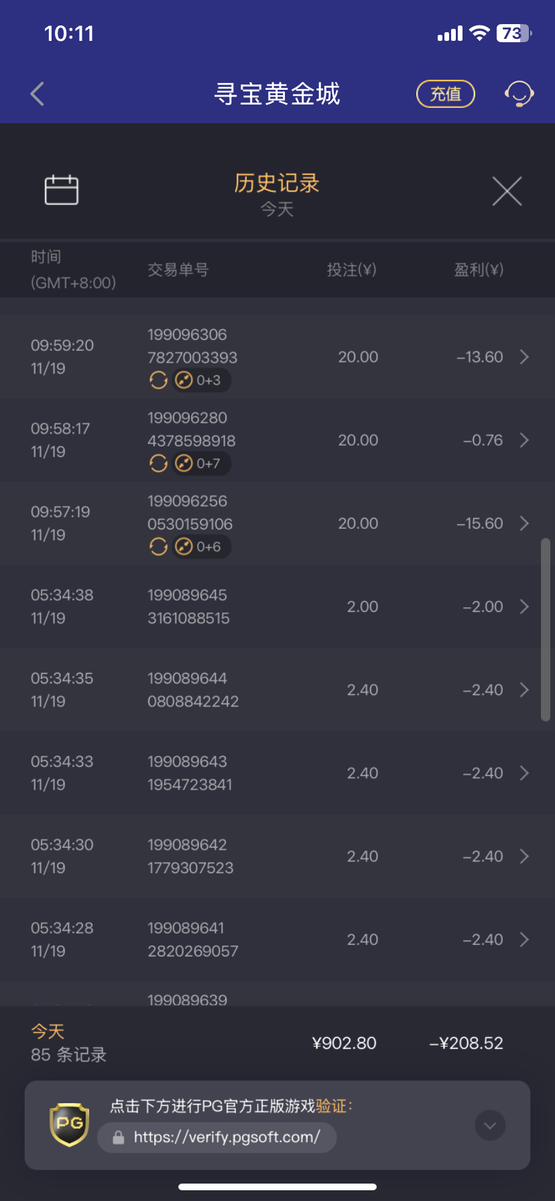The image size is (555, 1201).
Task: Open the calendar date picker
Action: [x=61, y=190]
